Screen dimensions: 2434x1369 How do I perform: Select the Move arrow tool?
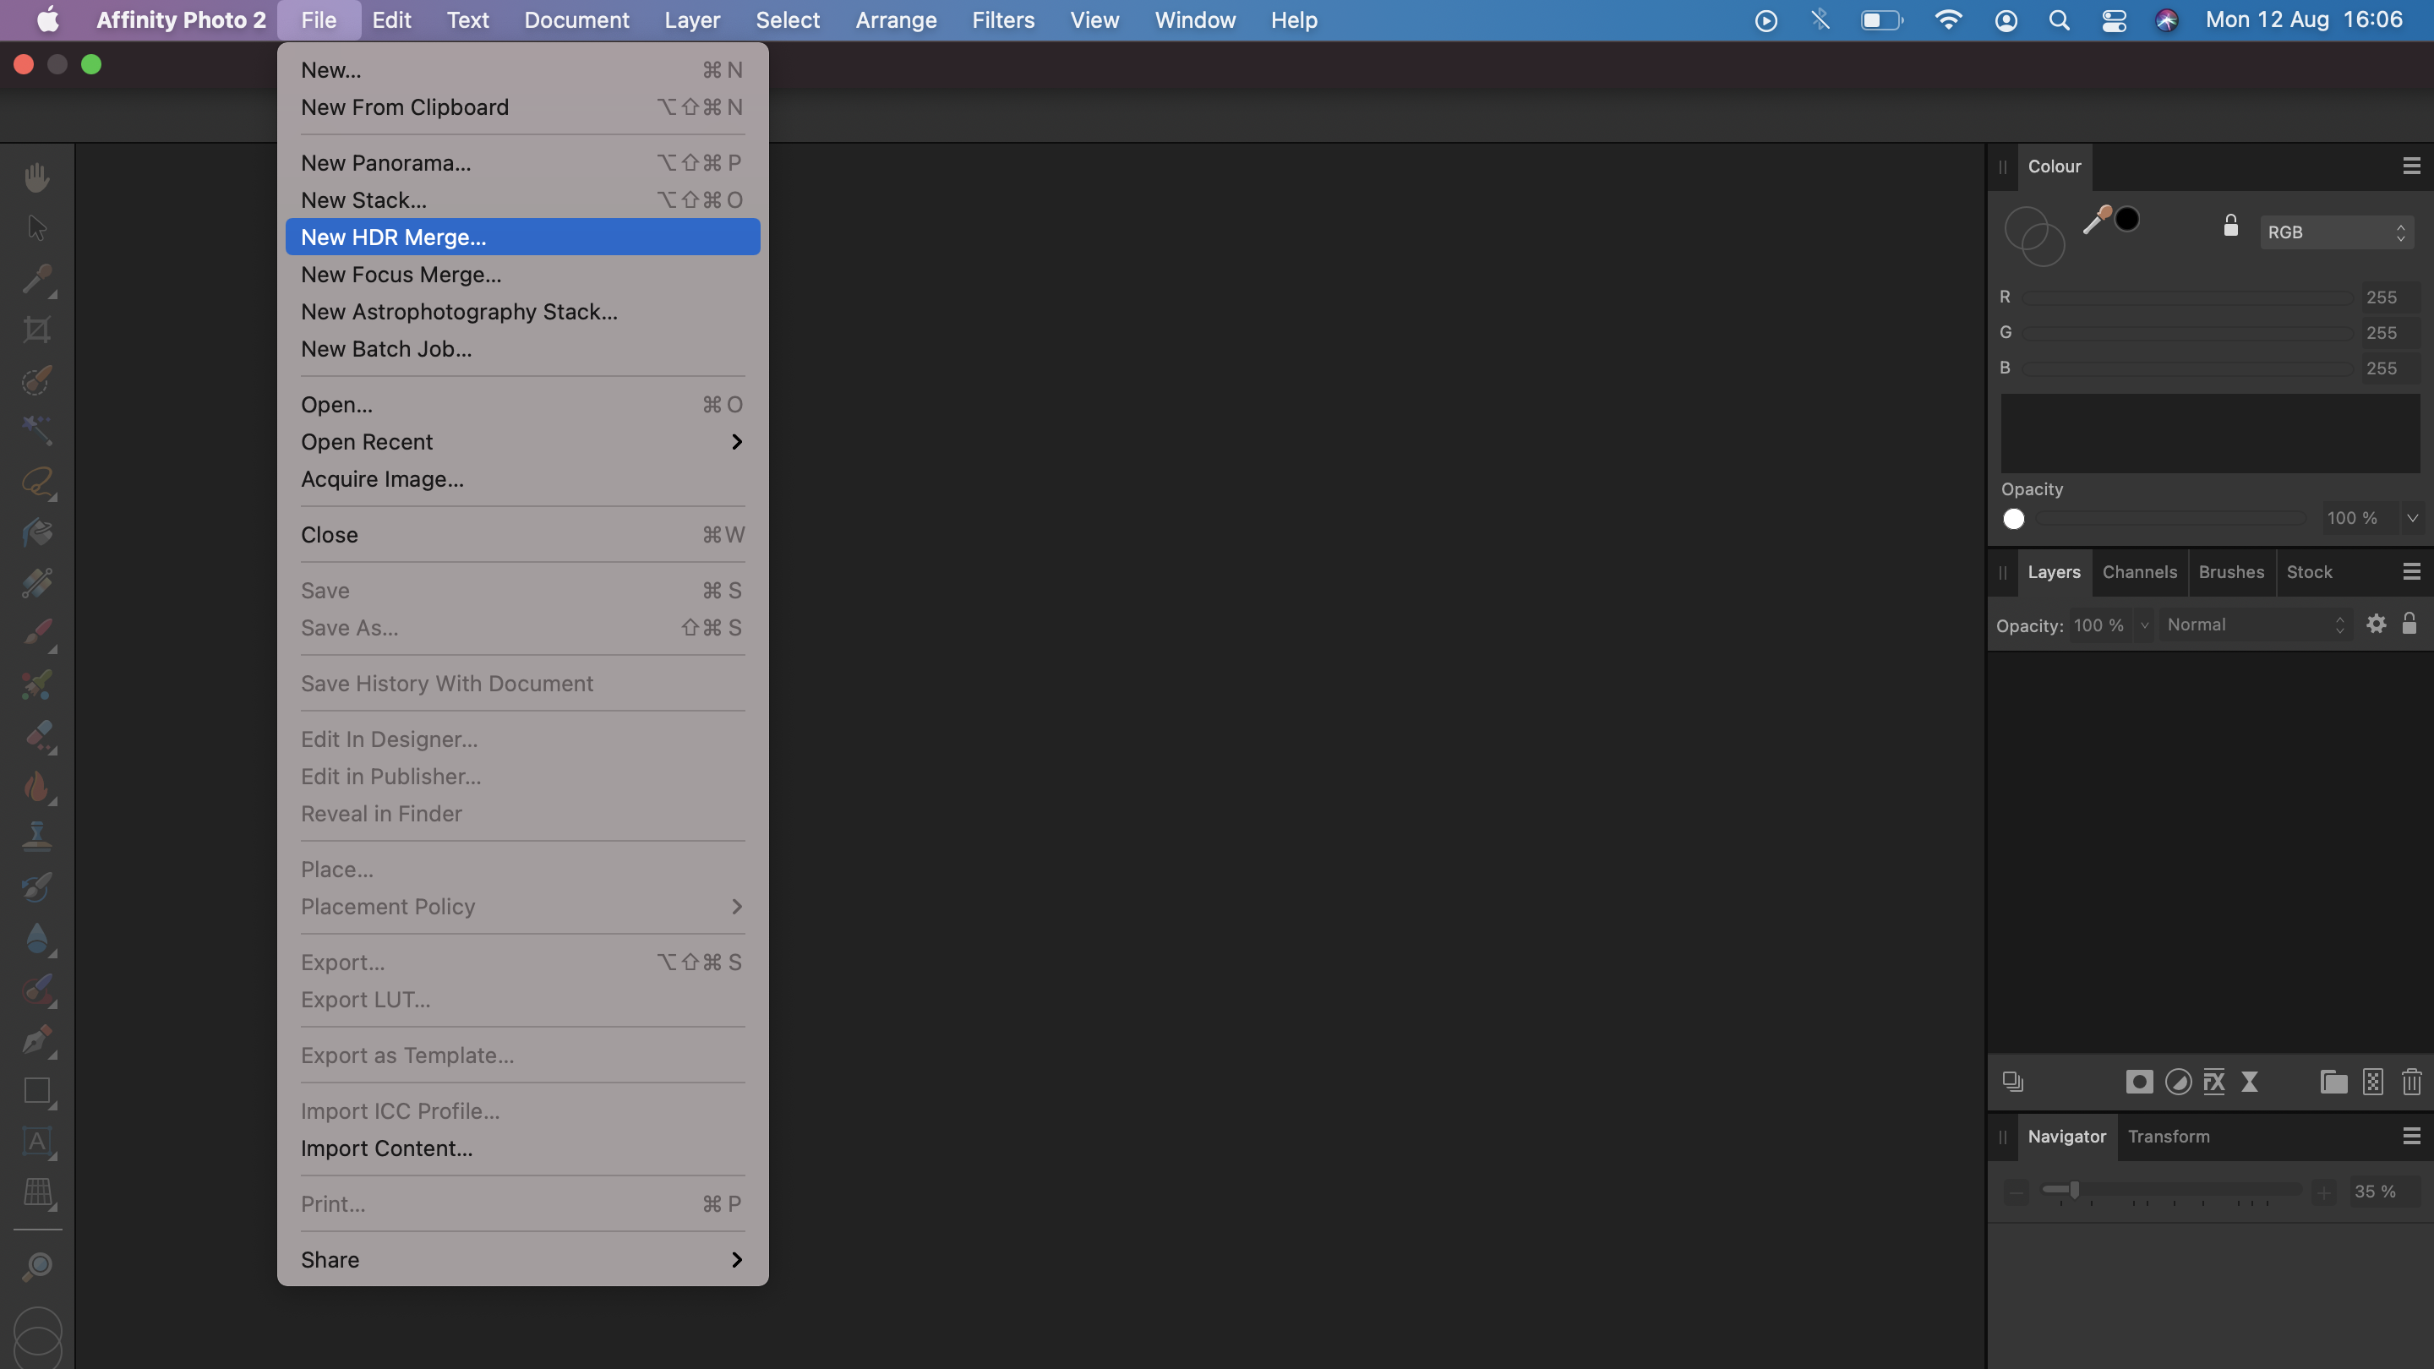(37, 227)
